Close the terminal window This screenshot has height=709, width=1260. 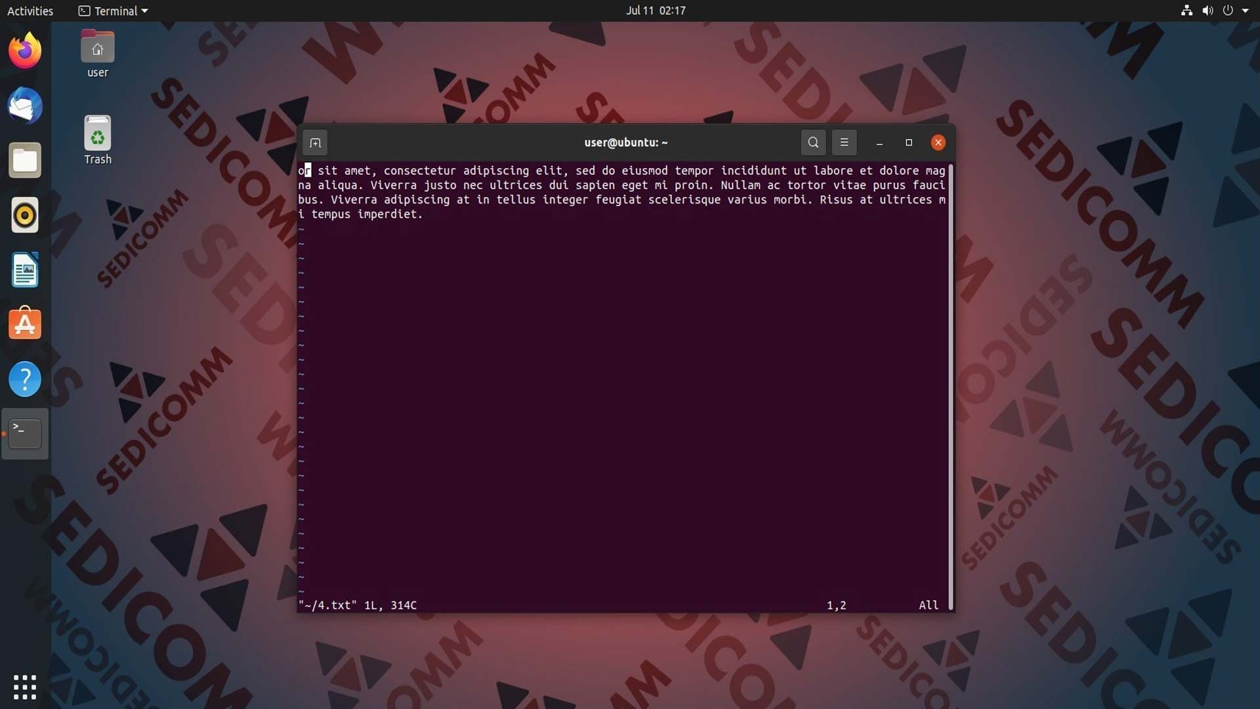[938, 142]
